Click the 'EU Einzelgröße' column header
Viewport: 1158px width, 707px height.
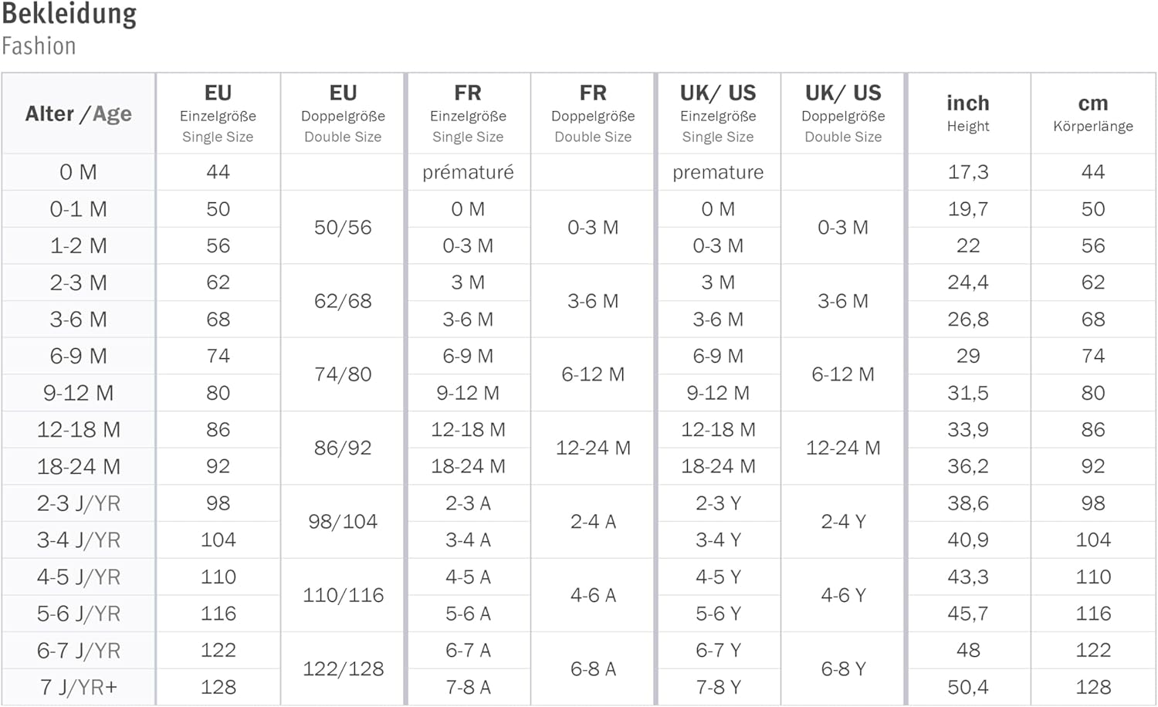218,113
